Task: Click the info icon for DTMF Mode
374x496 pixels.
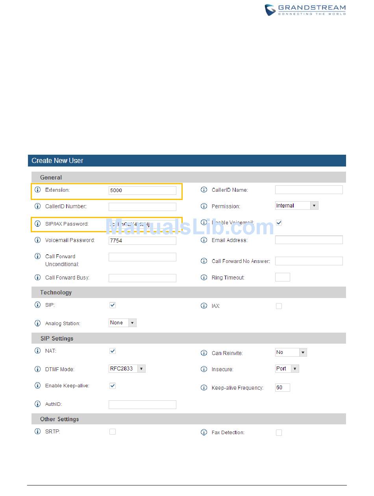Action: pyautogui.click(x=38, y=369)
